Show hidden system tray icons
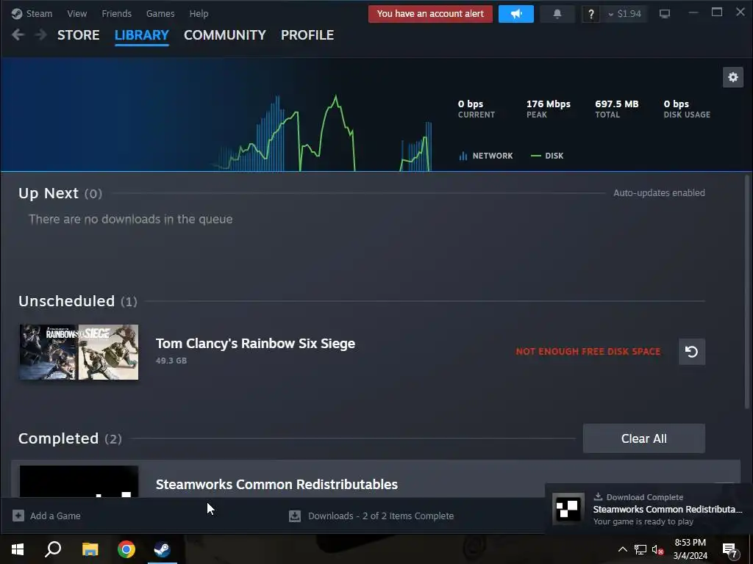The height and width of the screenshot is (564, 753). point(622,549)
